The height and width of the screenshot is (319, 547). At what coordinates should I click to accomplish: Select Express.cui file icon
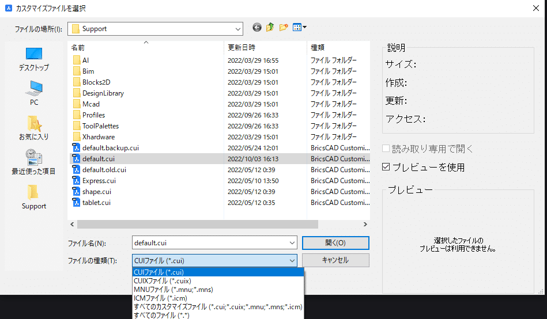[x=76, y=181]
